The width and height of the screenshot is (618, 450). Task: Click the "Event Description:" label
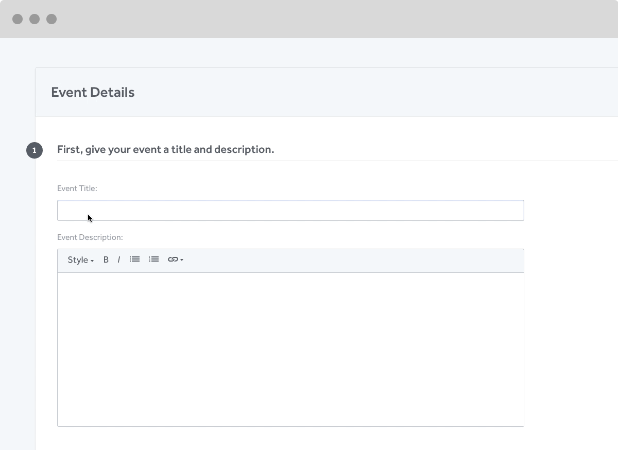90,237
